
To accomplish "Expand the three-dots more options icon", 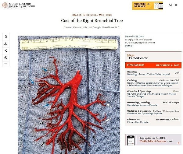I will coord(6,64).
